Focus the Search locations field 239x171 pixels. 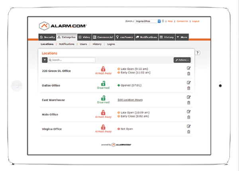point(72,60)
